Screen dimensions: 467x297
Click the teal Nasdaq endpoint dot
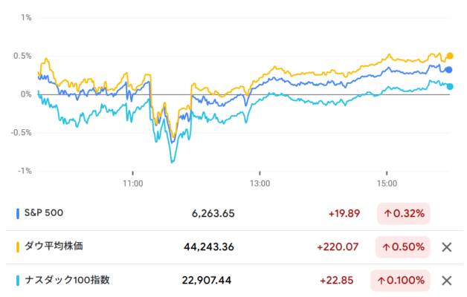coord(450,87)
